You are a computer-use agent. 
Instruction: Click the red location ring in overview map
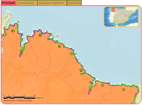[113, 10]
